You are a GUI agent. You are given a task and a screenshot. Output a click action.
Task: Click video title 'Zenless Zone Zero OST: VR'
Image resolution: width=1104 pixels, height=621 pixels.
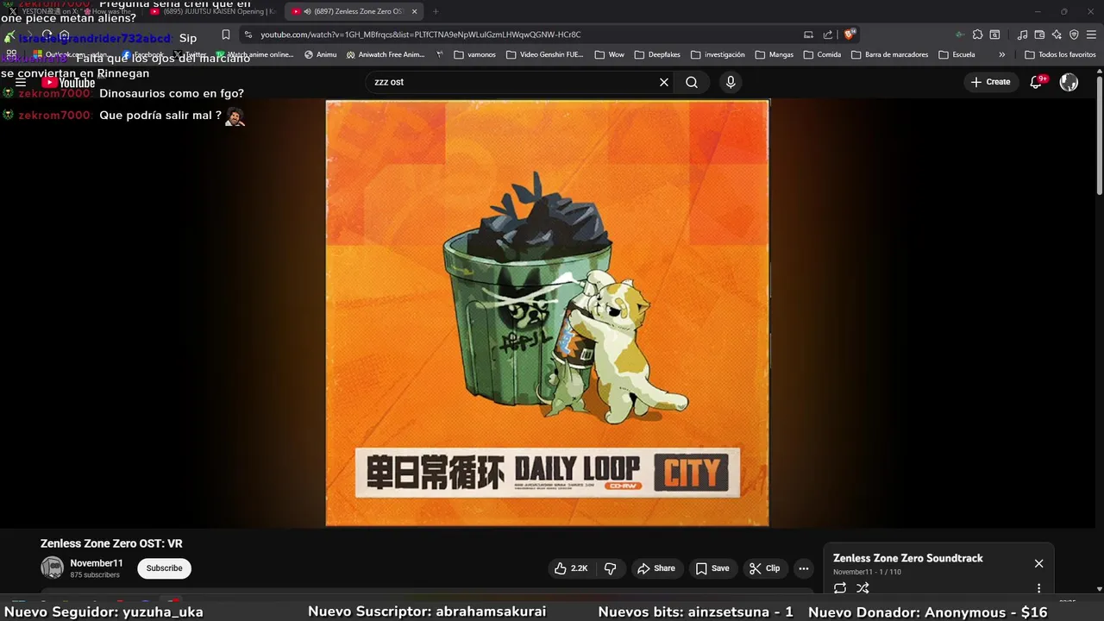(x=111, y=543)
